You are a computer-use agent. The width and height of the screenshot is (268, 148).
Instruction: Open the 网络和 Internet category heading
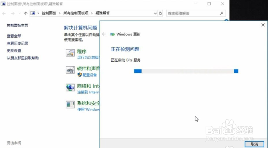click(x=88, y=86)
